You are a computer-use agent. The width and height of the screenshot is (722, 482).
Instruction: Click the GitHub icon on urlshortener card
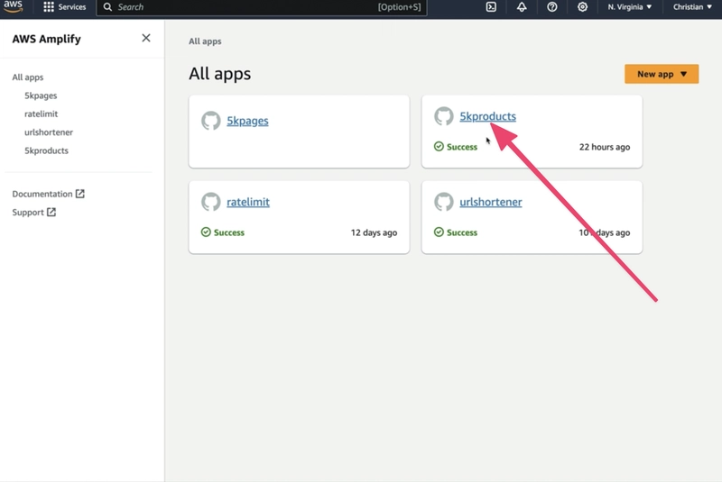tap(444, 201)
